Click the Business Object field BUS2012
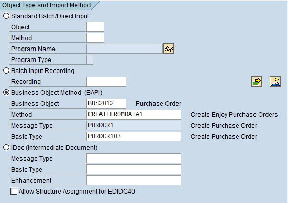This screenshot has height=203, width=288. pos(106,104)
